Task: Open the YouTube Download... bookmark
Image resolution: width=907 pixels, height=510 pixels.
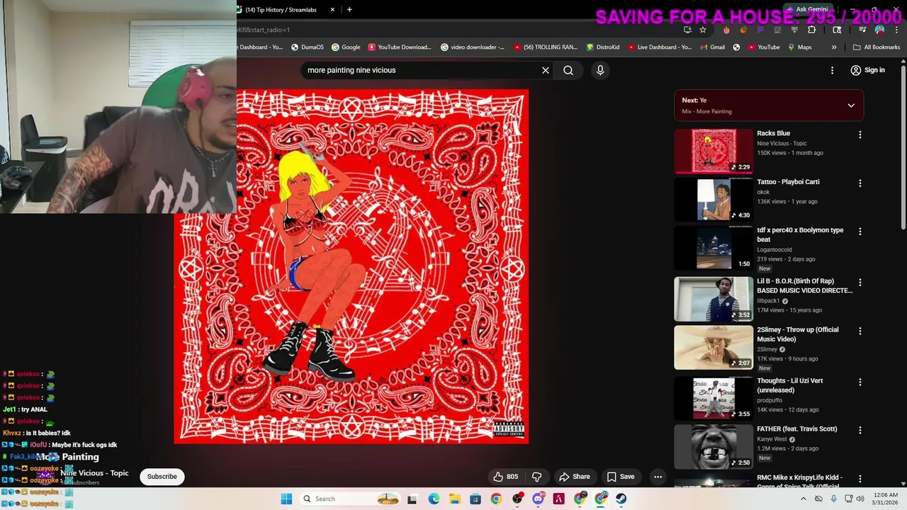Action: [x=400, y=47]
